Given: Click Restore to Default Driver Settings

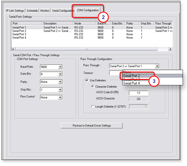Looking at the screenshot, I should (x=91, y=126).
